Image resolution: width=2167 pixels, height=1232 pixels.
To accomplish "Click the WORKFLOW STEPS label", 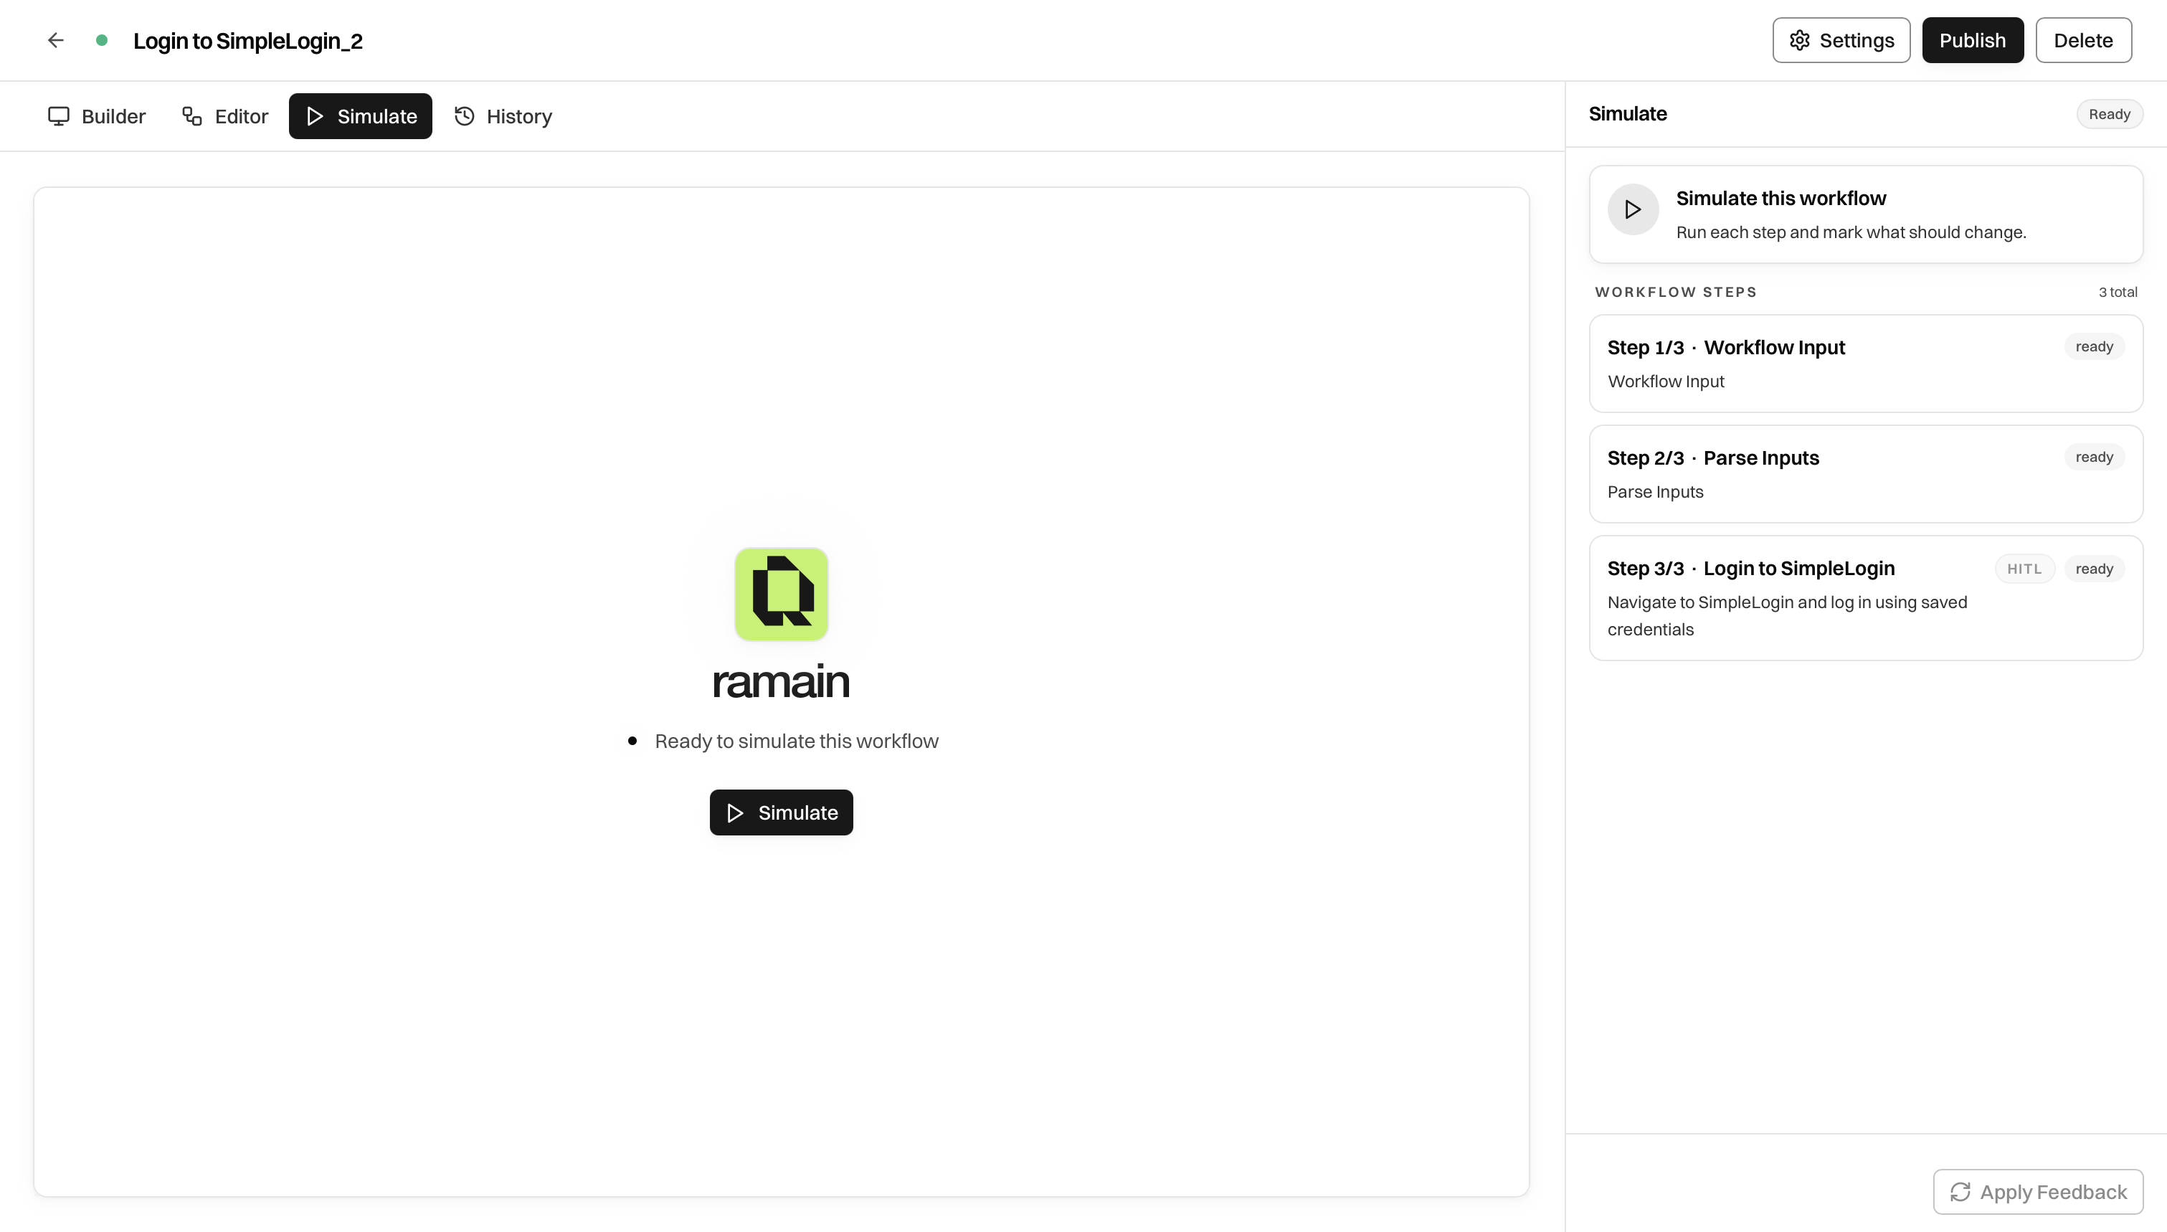I will tap(1676, 292).
